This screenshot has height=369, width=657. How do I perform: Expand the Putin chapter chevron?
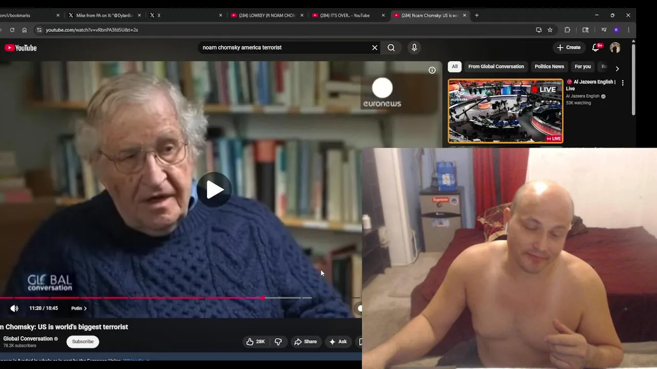[x=85, y=309]
